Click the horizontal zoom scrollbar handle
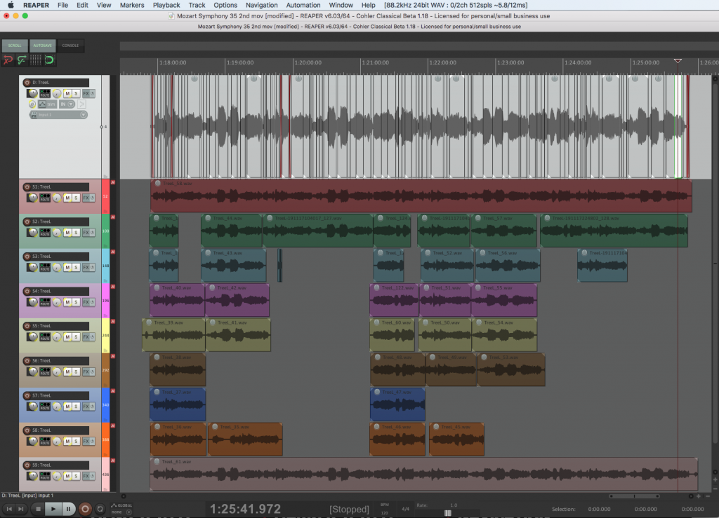Viewport: 719px width, 518px height. [634, 496]
